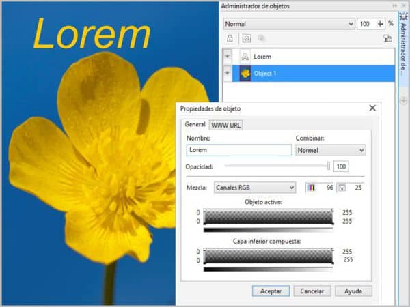Click the new object icon beside the lock
Screen dimensions: 410x307
[x=247, y=40]
